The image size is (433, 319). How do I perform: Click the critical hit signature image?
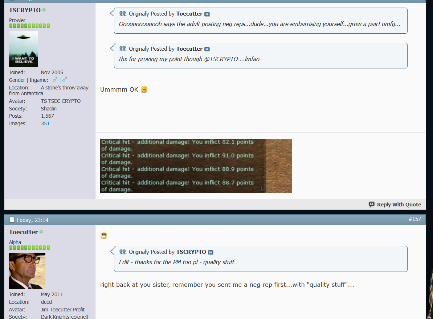click(196, 166)
